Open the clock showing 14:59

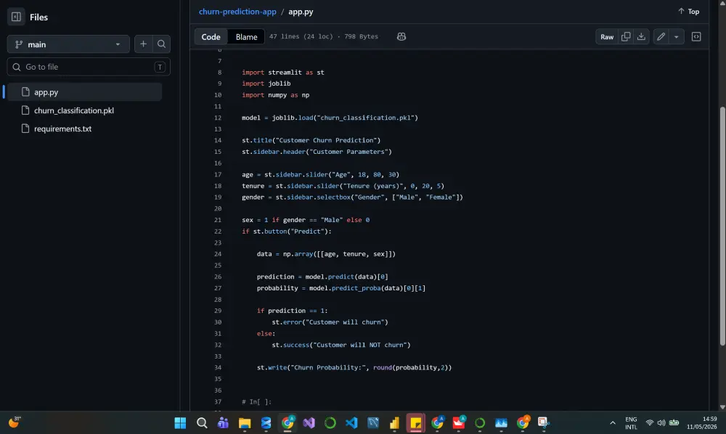pyautogui.click(x=702, y=423)
